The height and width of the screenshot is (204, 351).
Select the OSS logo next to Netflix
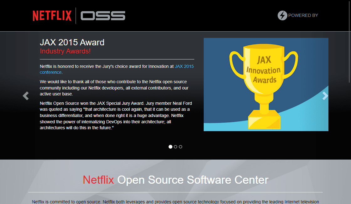click(102, 15)
